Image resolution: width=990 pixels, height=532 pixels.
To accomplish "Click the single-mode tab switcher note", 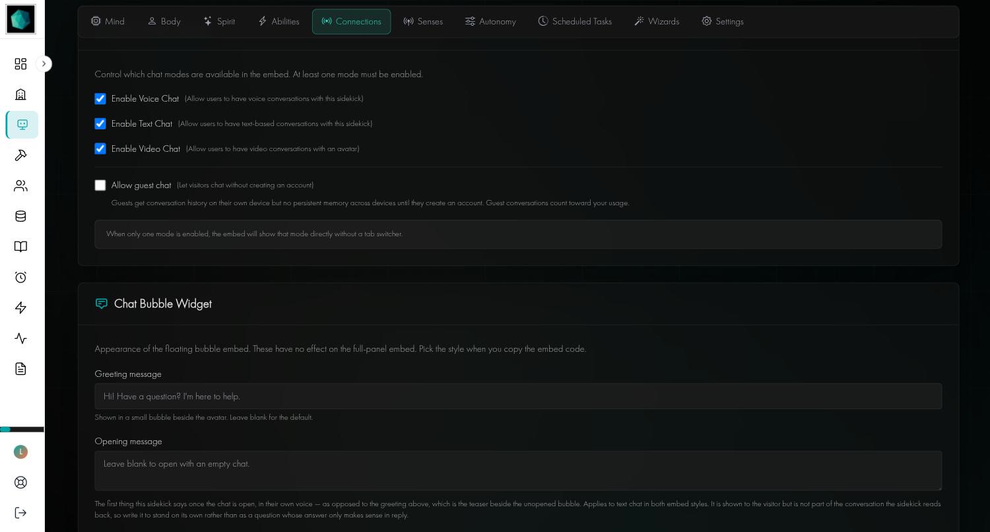I will (x=518, y=234).
